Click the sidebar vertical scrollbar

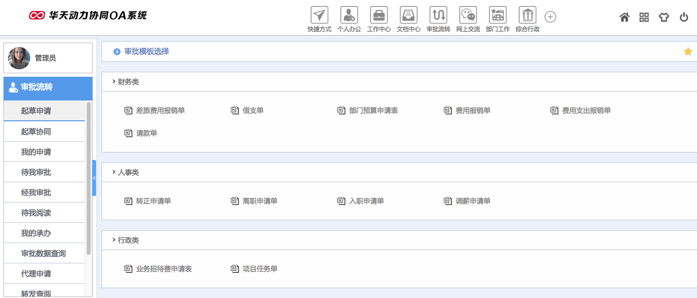click(89, 178)
